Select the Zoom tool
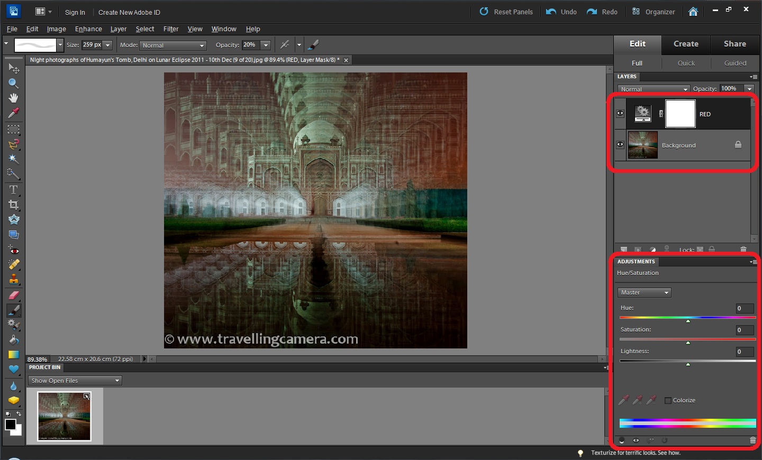The width and height of the screenshot is (762, 460). pyautogui.click(x=13, y=84)
